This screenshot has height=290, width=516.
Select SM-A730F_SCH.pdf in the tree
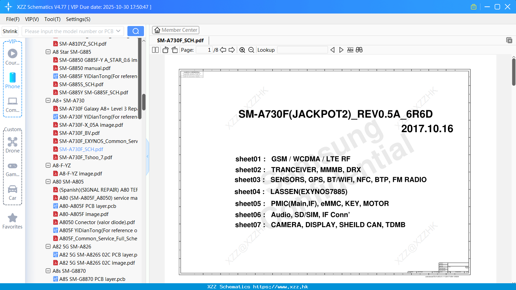[x=81, y=149]
